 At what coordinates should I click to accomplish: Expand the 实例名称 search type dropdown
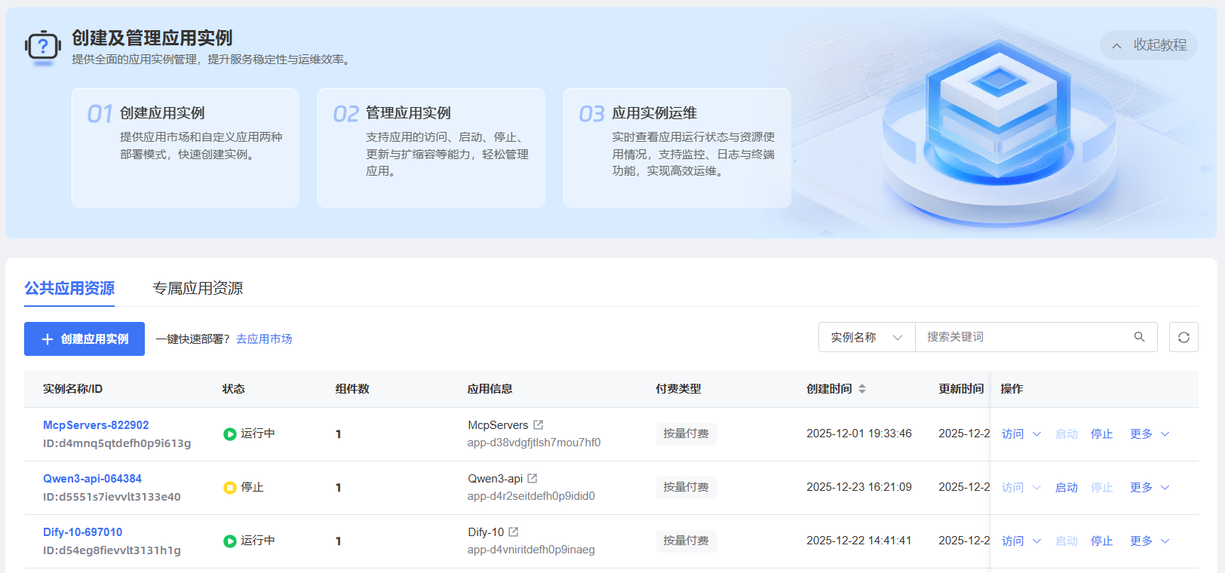(867, 337)
